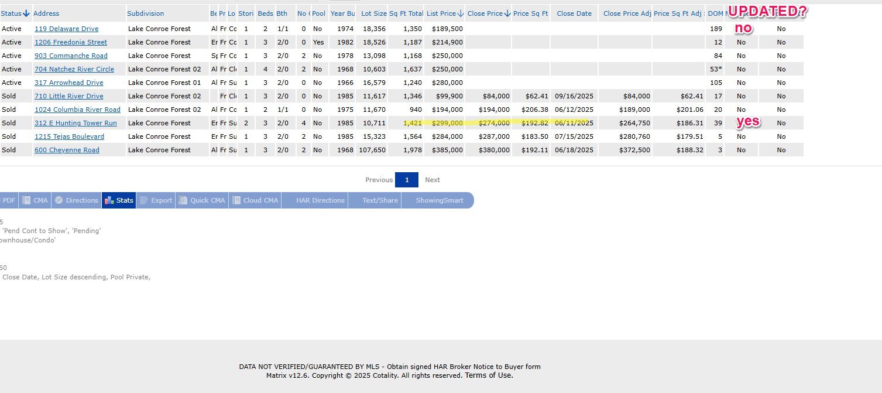Sort results by Close Date header
Image resolution: width=882 pixels, height=393 pixels.
(x=574, y=13)
